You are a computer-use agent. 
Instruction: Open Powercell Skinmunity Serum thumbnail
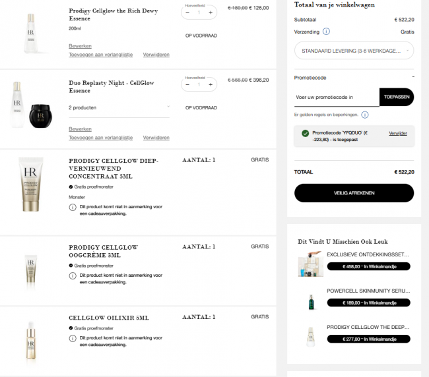click(x=311, y=302)
